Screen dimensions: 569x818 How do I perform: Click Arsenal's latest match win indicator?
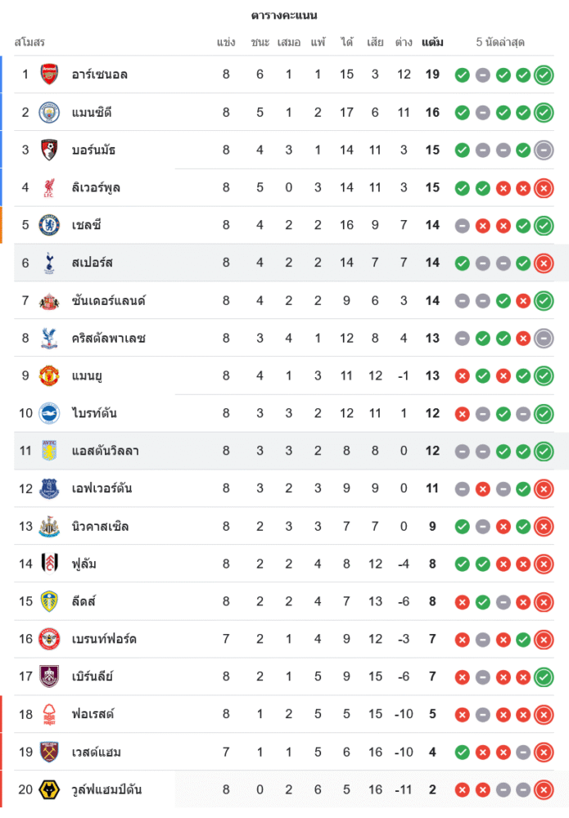pyautogui.click(x=543, y=75)
